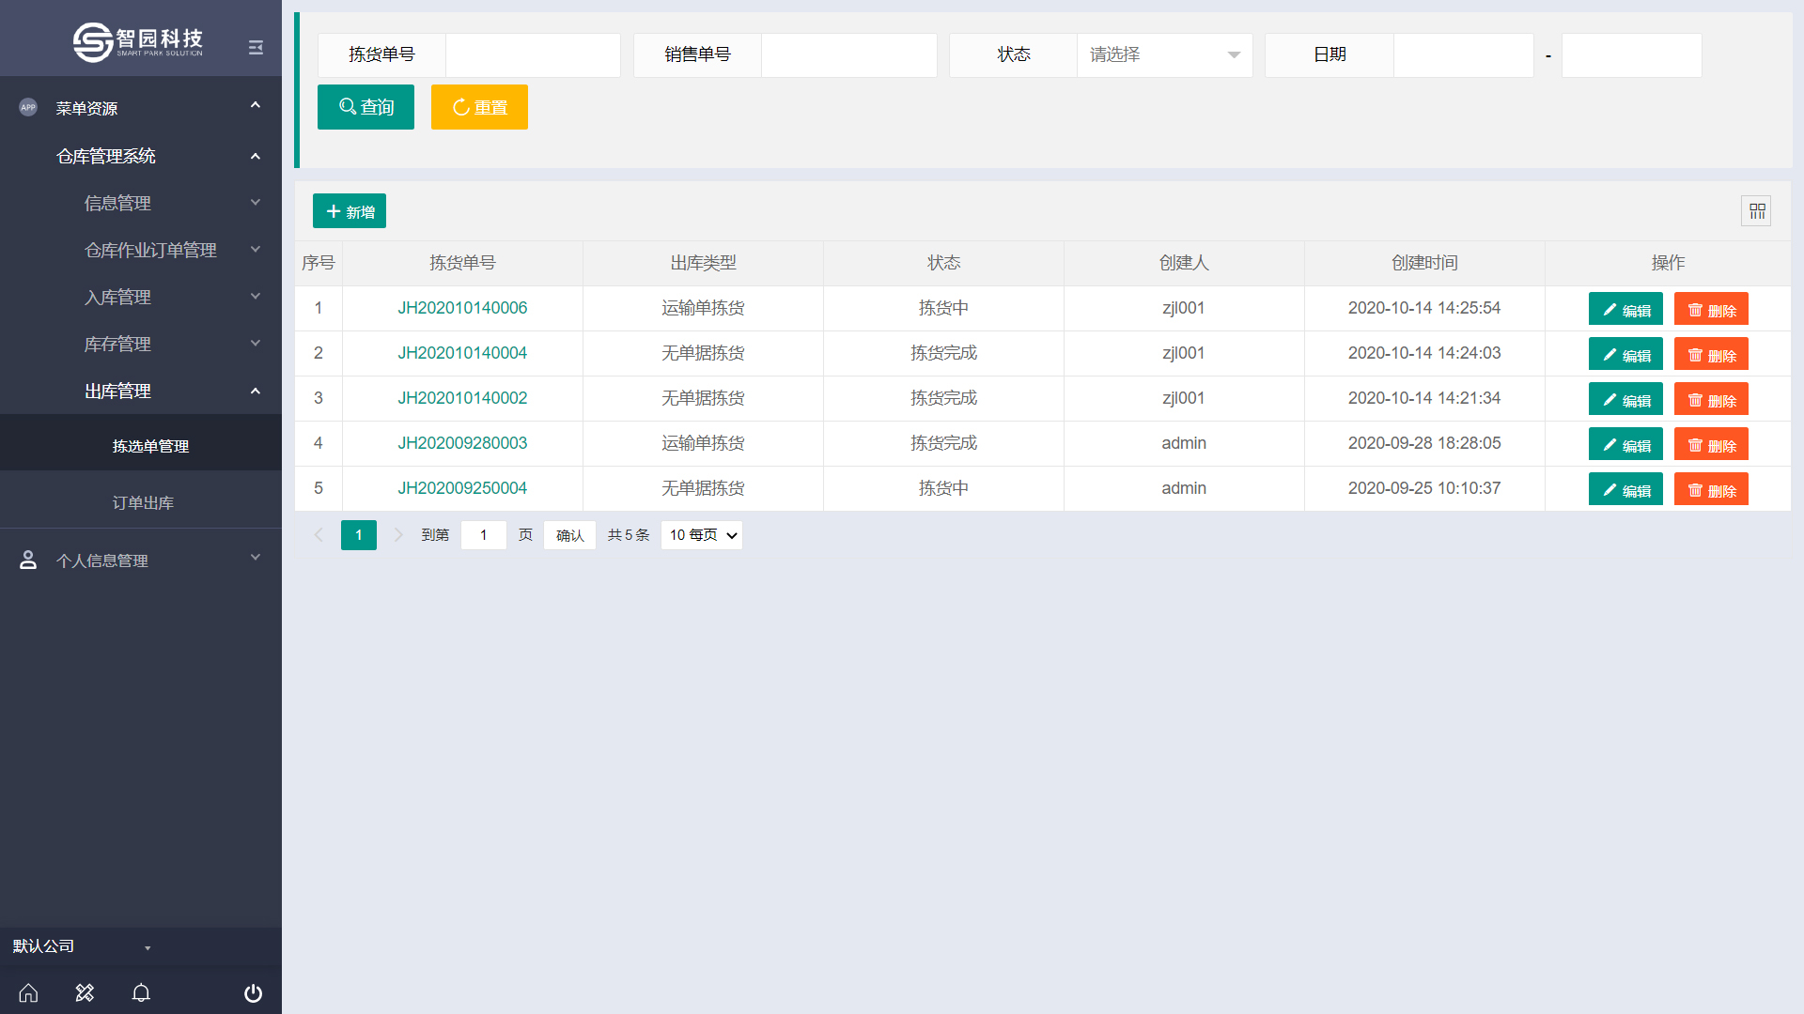Screen dimensions: 1804x1014
Task: Open the 10 每页 page size selector
Action: tap(701, 535)
